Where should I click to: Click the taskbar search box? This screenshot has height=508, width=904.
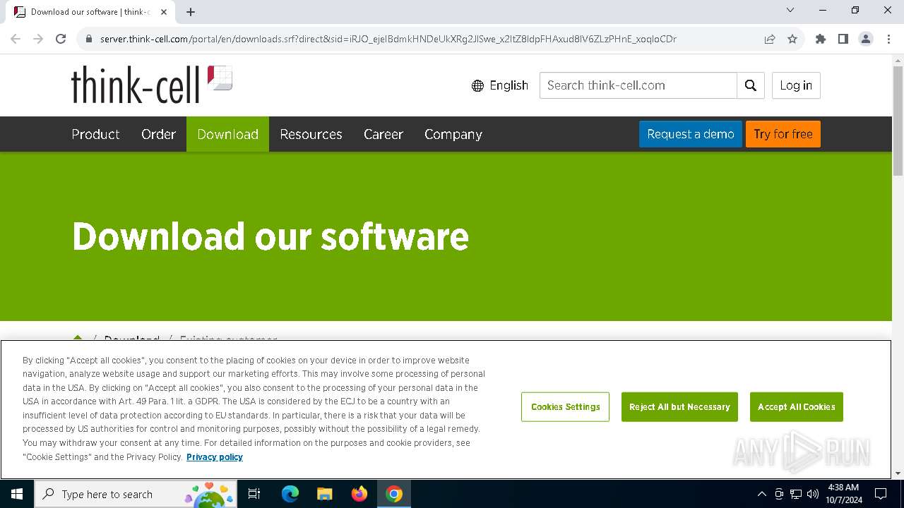[136, 494]
